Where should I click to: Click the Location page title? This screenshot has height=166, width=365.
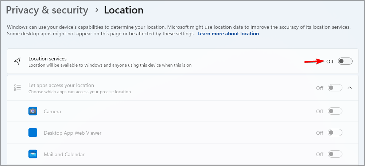coord(124,10)
